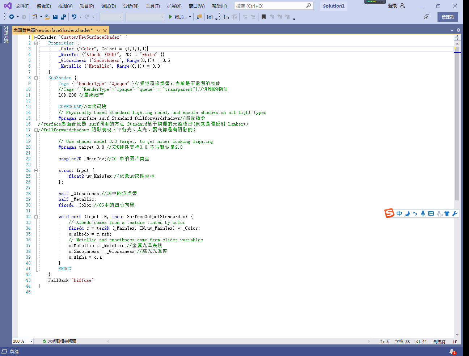Click the Sogou wrench toolbox icon

click(455, 213)
